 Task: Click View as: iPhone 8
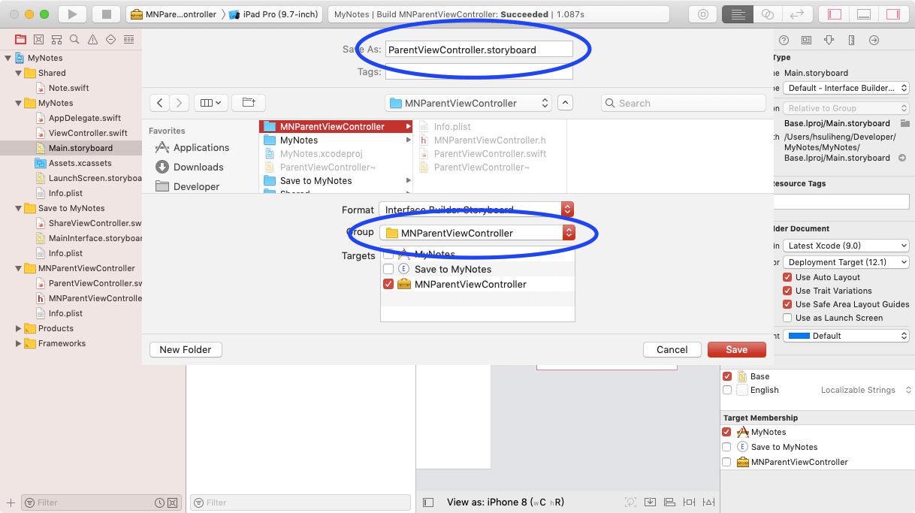coord(506,502)
